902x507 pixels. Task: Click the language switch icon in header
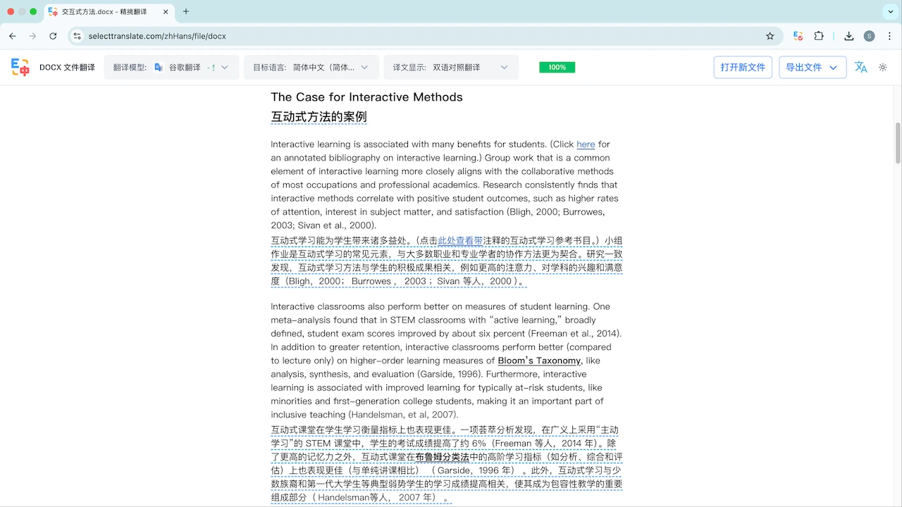860,68
